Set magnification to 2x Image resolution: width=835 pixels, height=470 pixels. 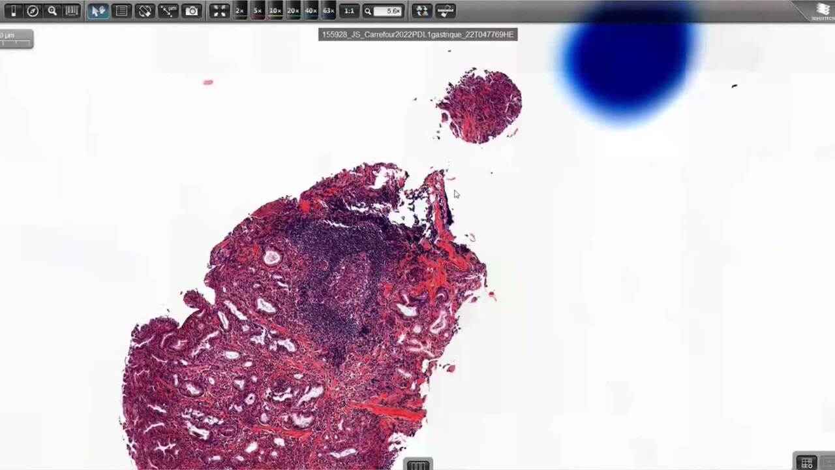[240, 11]
